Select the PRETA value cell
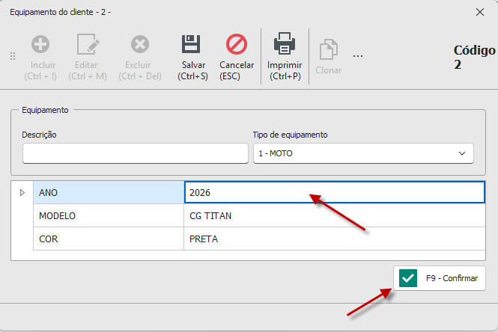Image resolution: width=498 pixels, height=332 pixels. (335, 239)
